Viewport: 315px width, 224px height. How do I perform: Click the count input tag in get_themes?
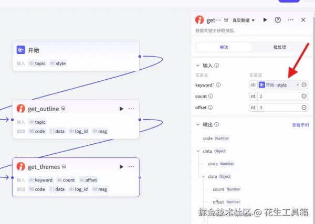tap(66, 180)
